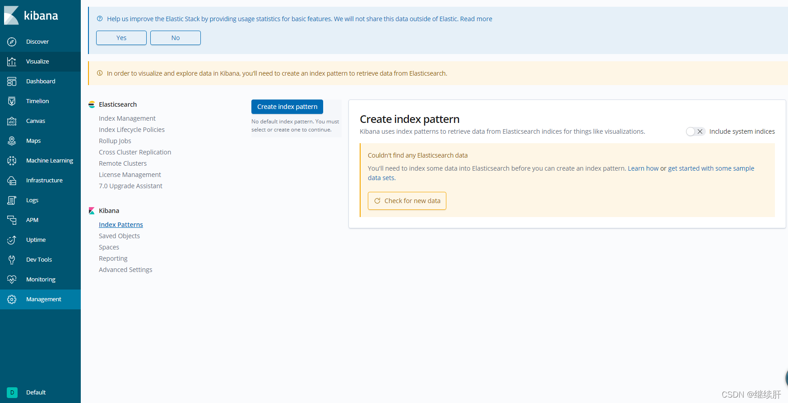Click the Logs document icon

pyautogui.click(x=12, y=200)
